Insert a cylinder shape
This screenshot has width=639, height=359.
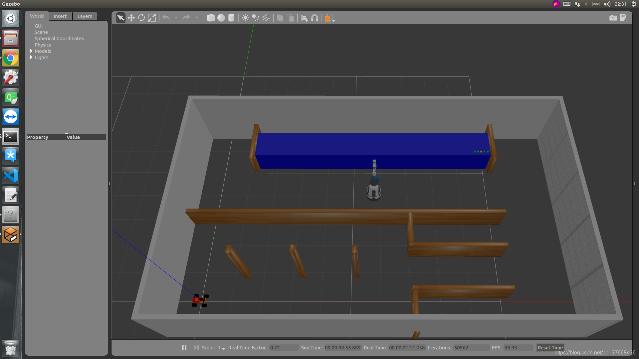[x=231, y=18]
